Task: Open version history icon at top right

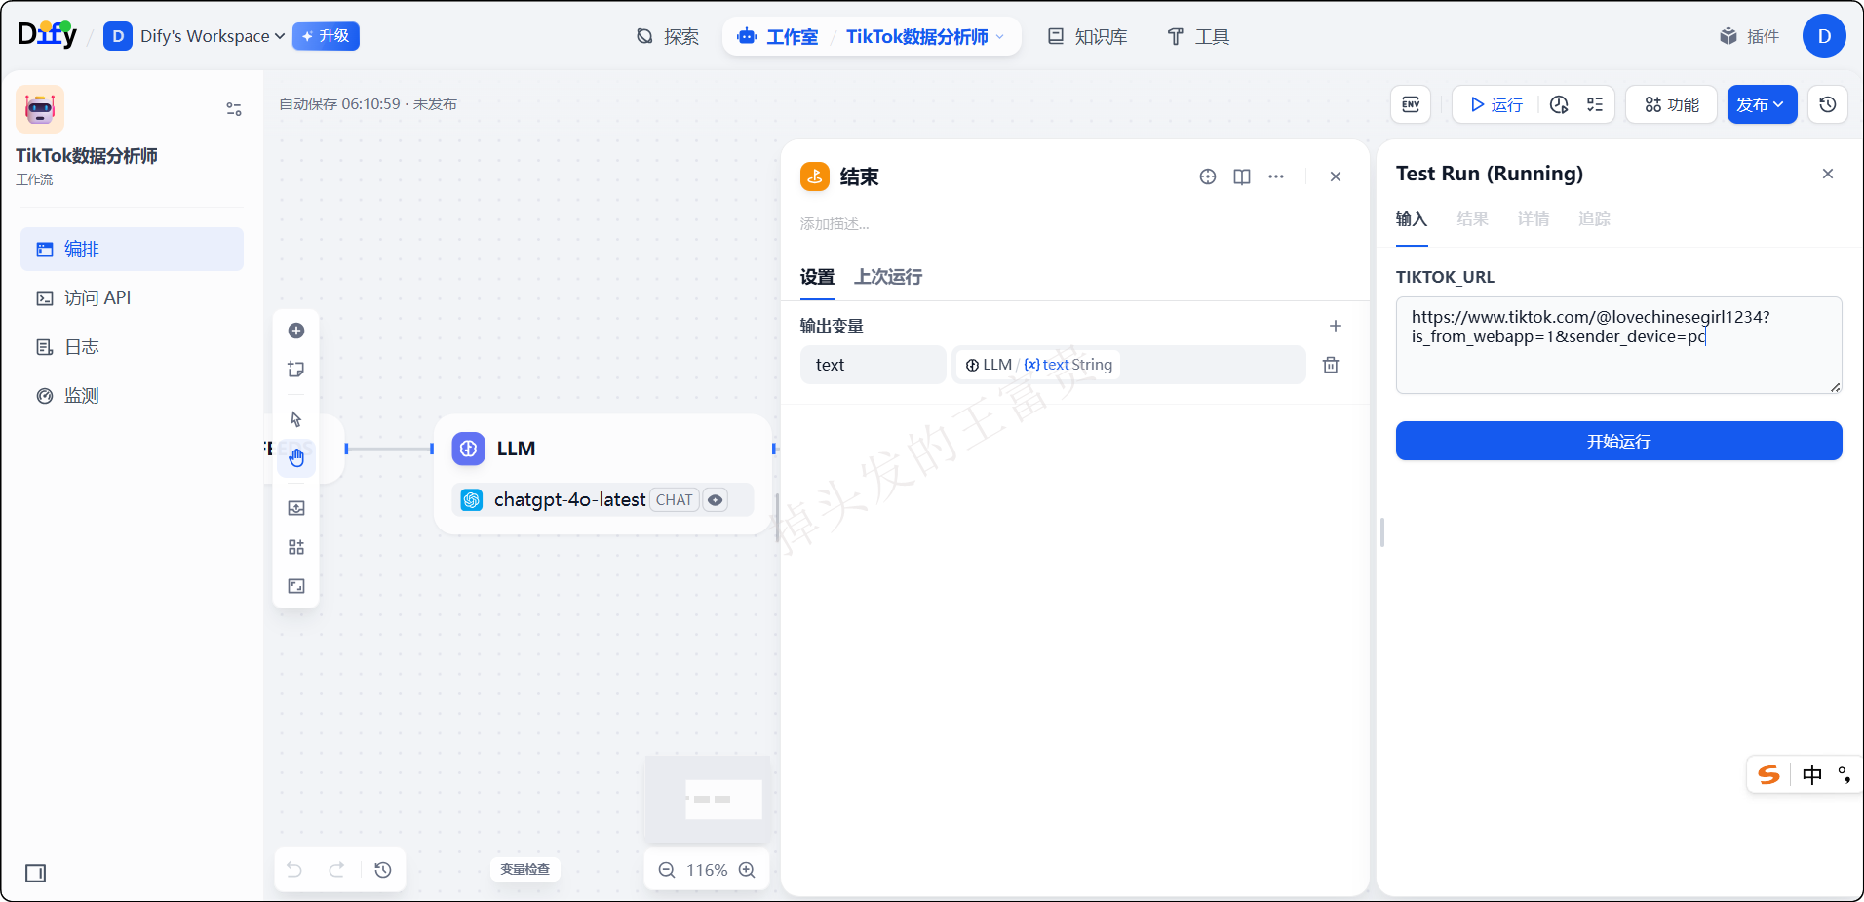Action: [1828, 104]
